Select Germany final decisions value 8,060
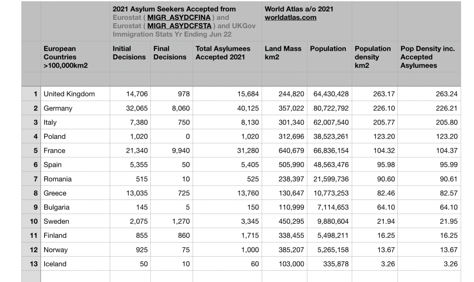The width and height of the screenshot is (474, 282). (x=172, y=108)
